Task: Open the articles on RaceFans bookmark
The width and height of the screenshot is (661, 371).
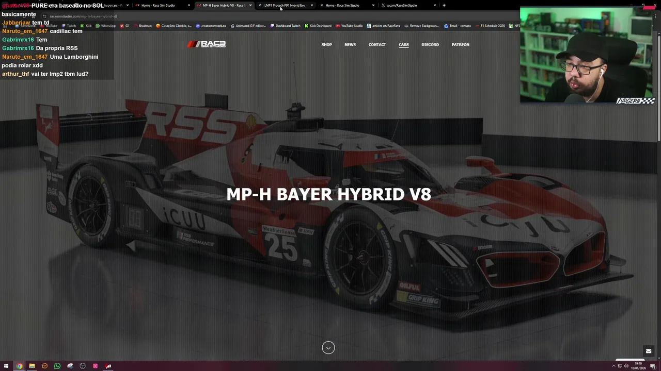Action: coord(384,26)
